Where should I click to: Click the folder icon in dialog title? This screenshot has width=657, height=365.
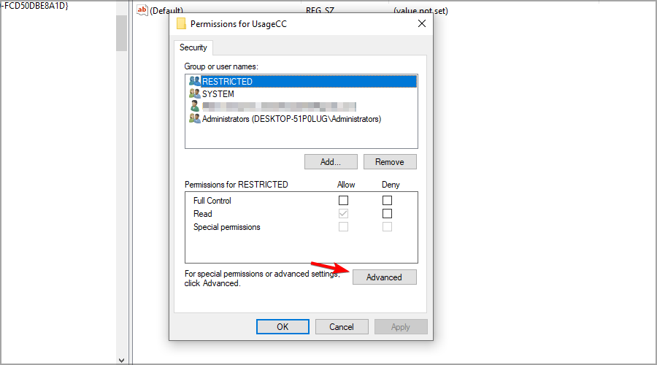pos(181,24)
